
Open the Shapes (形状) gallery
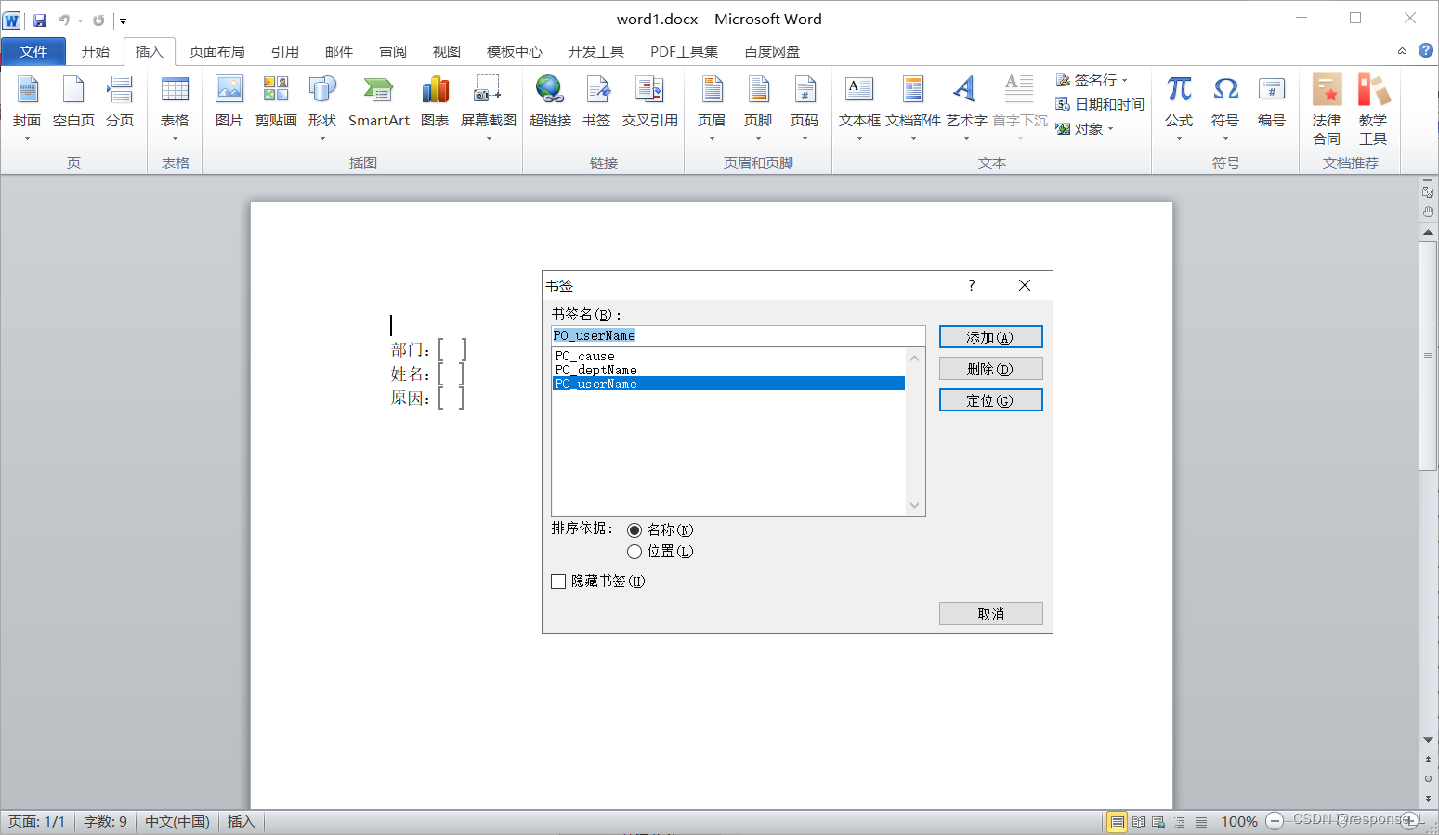point(322,107)
